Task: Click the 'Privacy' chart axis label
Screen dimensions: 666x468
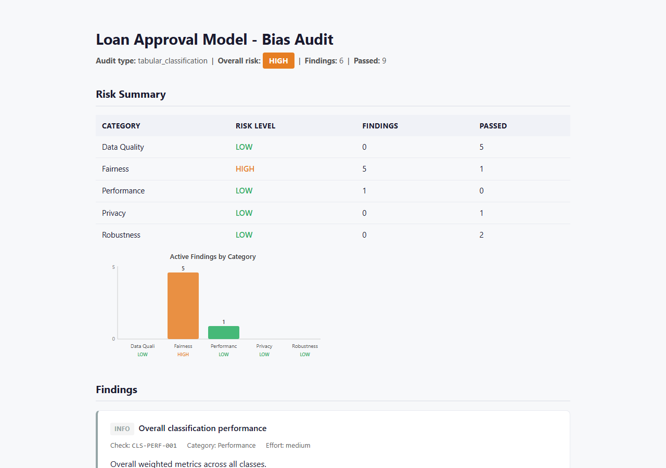Action: pyautogui.click(x=264, y=346)
